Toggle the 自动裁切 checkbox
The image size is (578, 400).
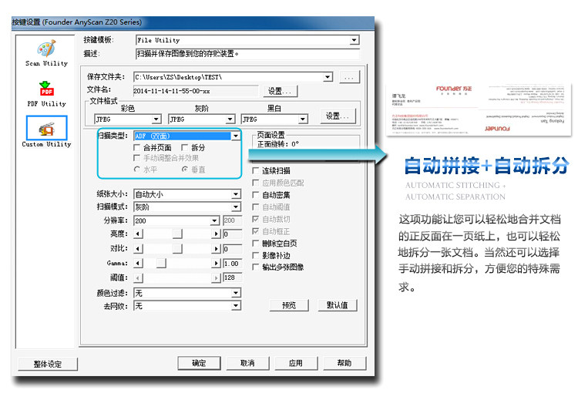(x=255, y=219)
